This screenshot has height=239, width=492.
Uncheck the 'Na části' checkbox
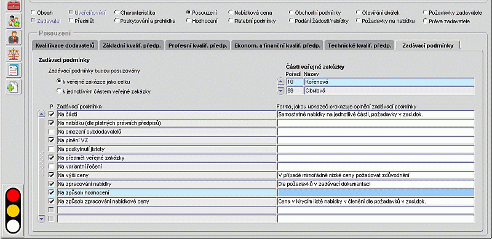tap(52, 114)
